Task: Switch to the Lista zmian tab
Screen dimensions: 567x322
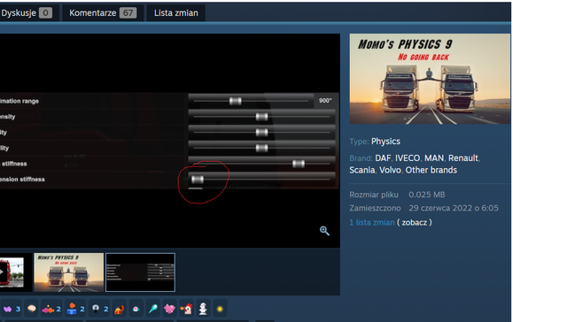Action: (176, 13)
